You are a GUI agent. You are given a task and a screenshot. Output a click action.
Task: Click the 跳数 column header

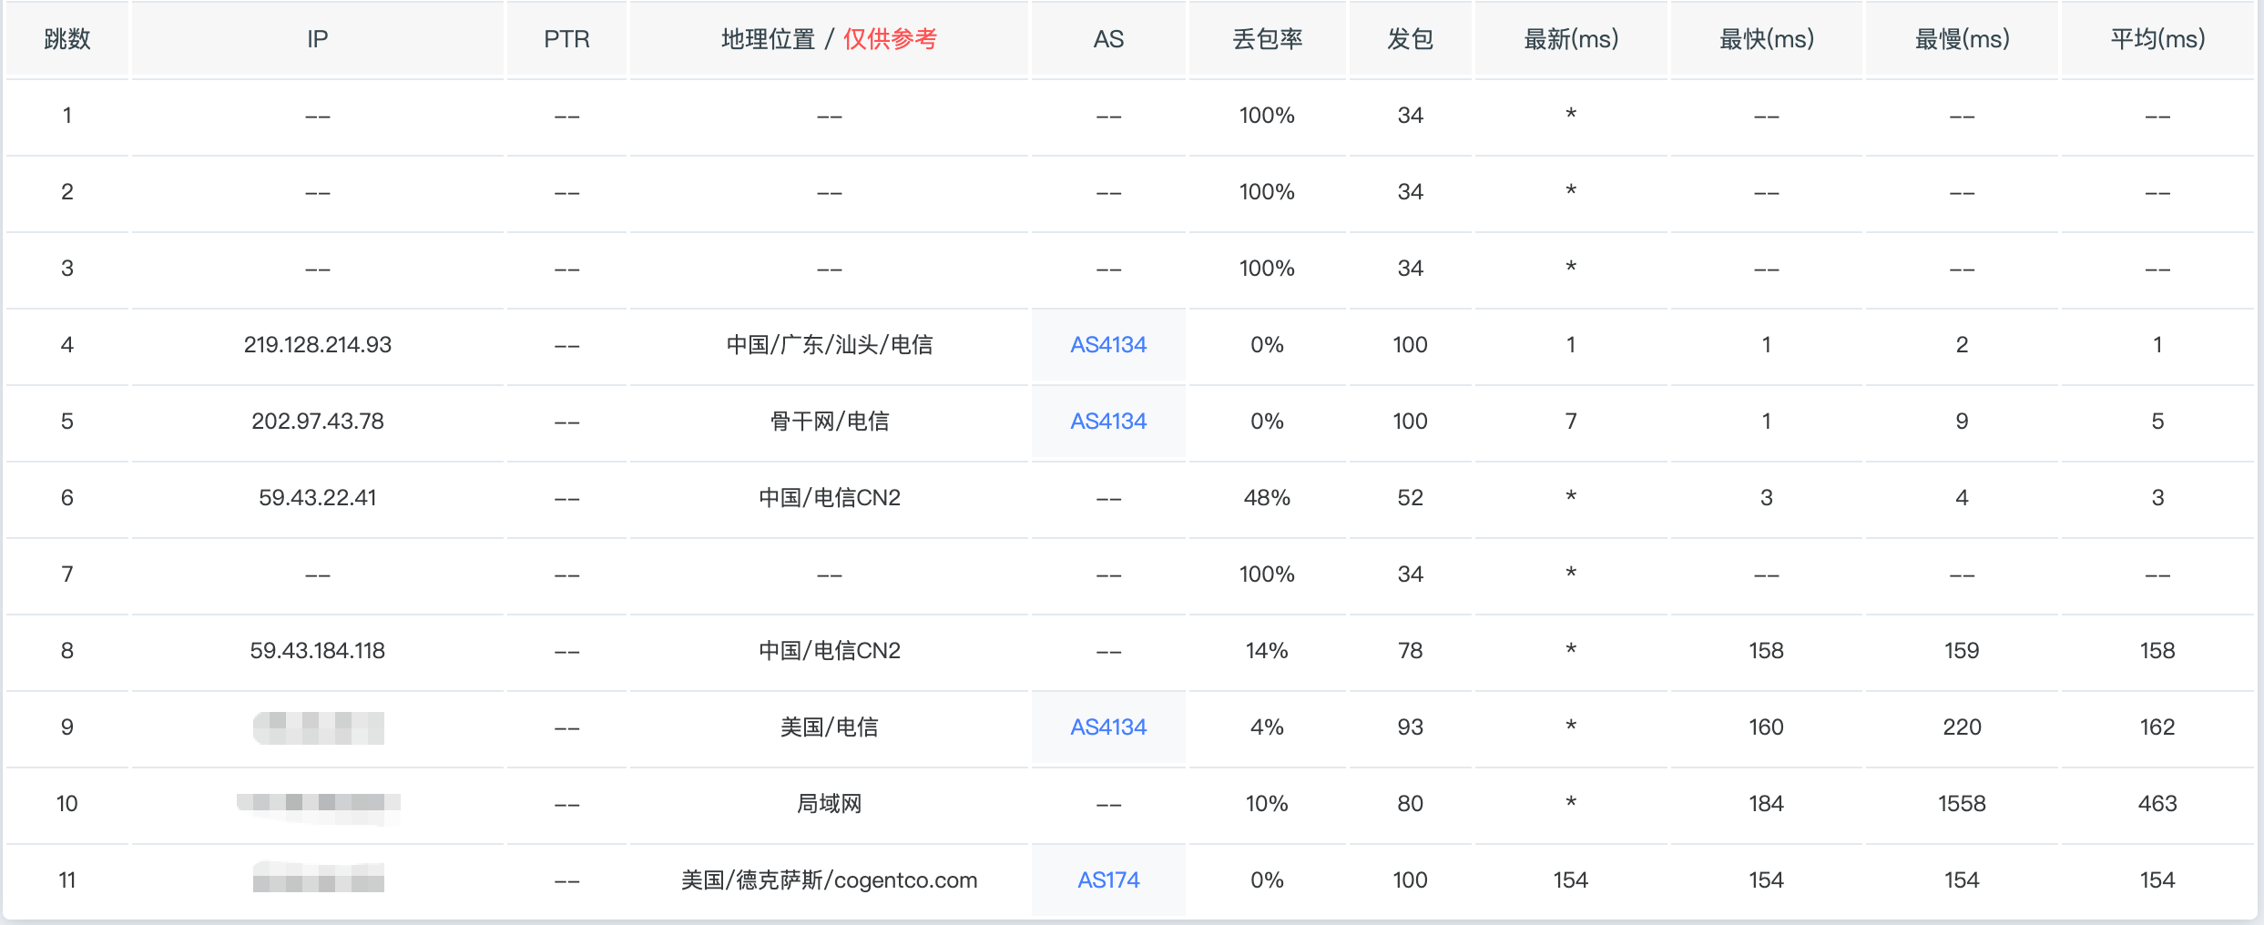click(67, 39)
